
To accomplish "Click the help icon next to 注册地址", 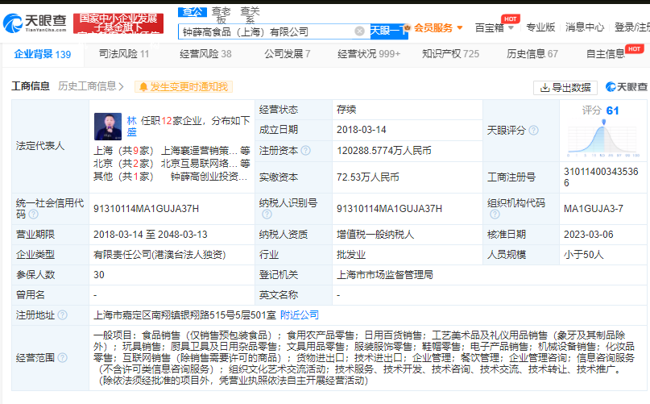I will point(62,315).
